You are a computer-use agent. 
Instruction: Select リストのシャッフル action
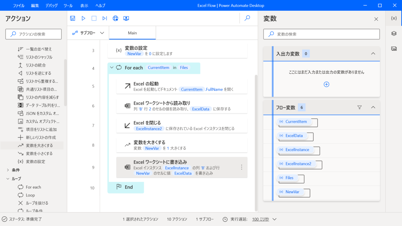click(35, 57)
